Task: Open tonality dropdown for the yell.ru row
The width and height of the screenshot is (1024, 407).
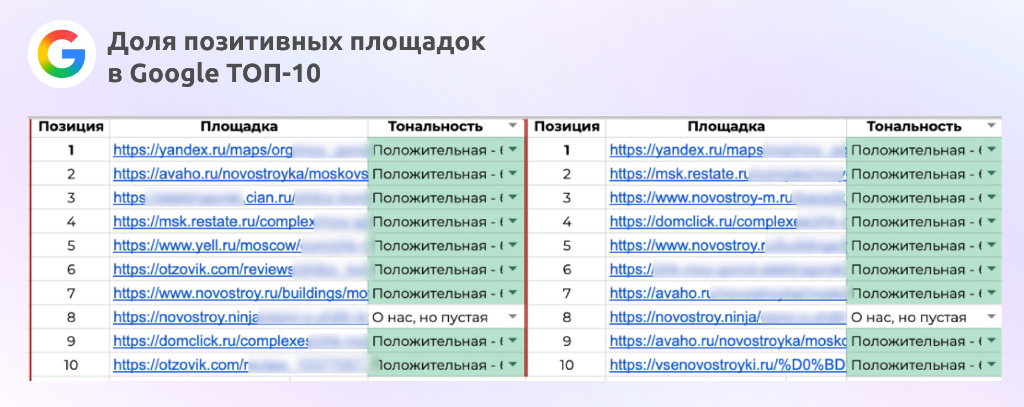Action: (513, 245)
